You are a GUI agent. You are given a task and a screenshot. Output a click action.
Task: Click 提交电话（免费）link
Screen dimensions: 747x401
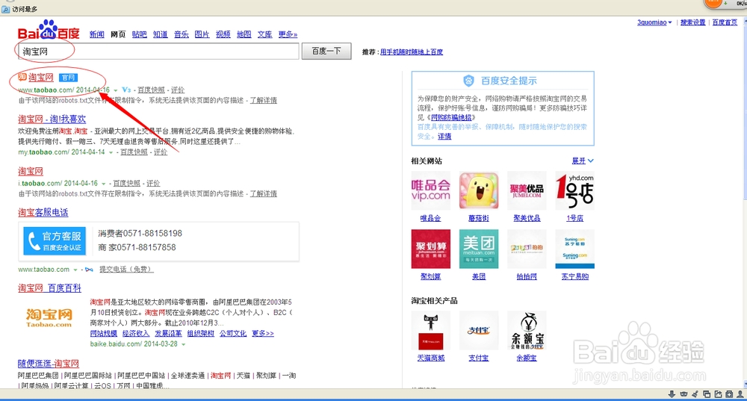(125, 270)
